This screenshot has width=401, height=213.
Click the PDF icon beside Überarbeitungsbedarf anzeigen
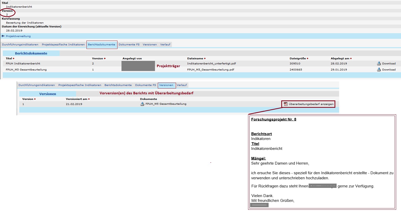click(x=286, y=104)
